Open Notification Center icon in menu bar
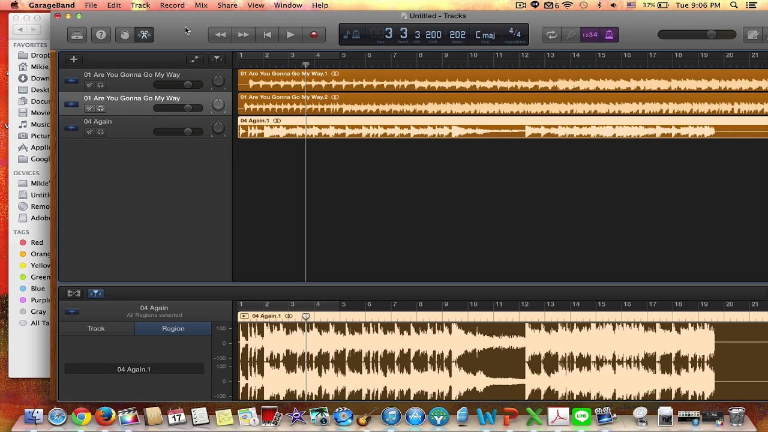This screenshot has height=432, width=768. coord(753,5)
